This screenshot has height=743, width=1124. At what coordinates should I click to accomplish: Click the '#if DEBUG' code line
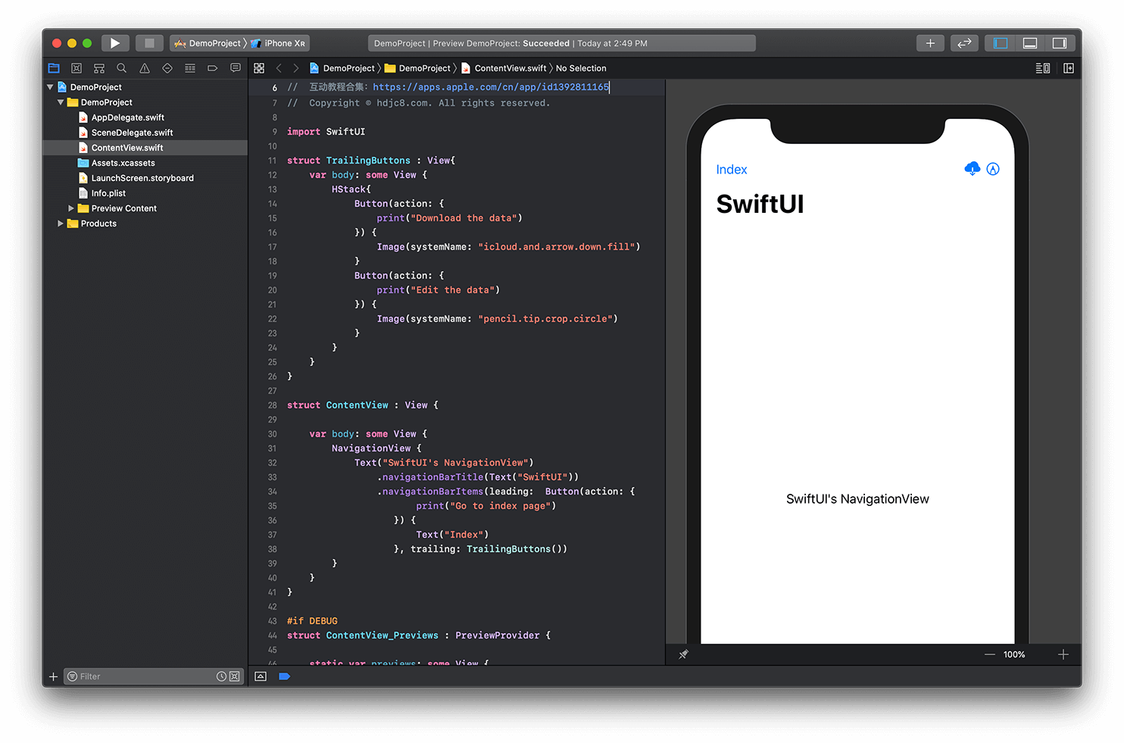[312, 621]
